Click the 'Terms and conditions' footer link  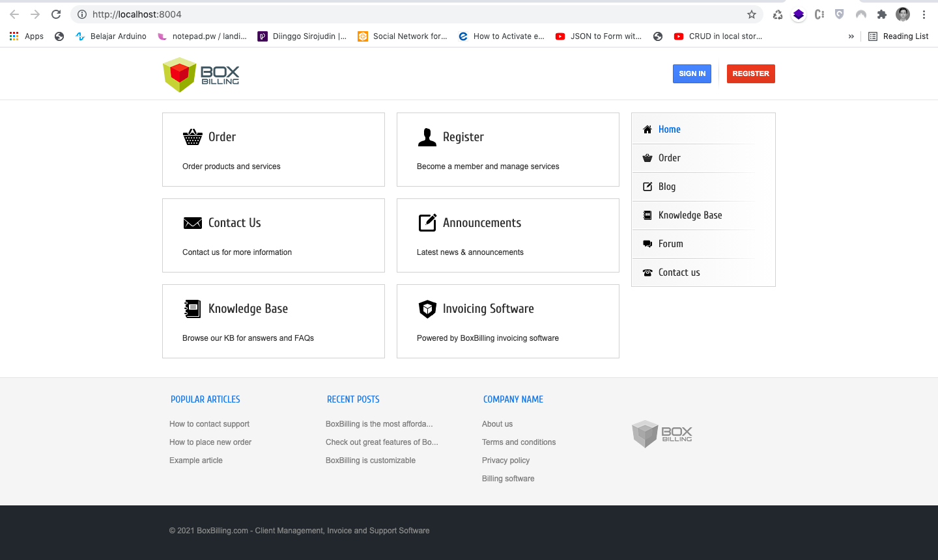pyautogui.click(x=519, y=442)
